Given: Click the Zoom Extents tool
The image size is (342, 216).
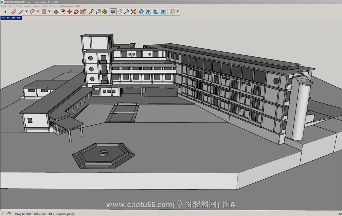Looking at the screenshot, I should point(133,12).
